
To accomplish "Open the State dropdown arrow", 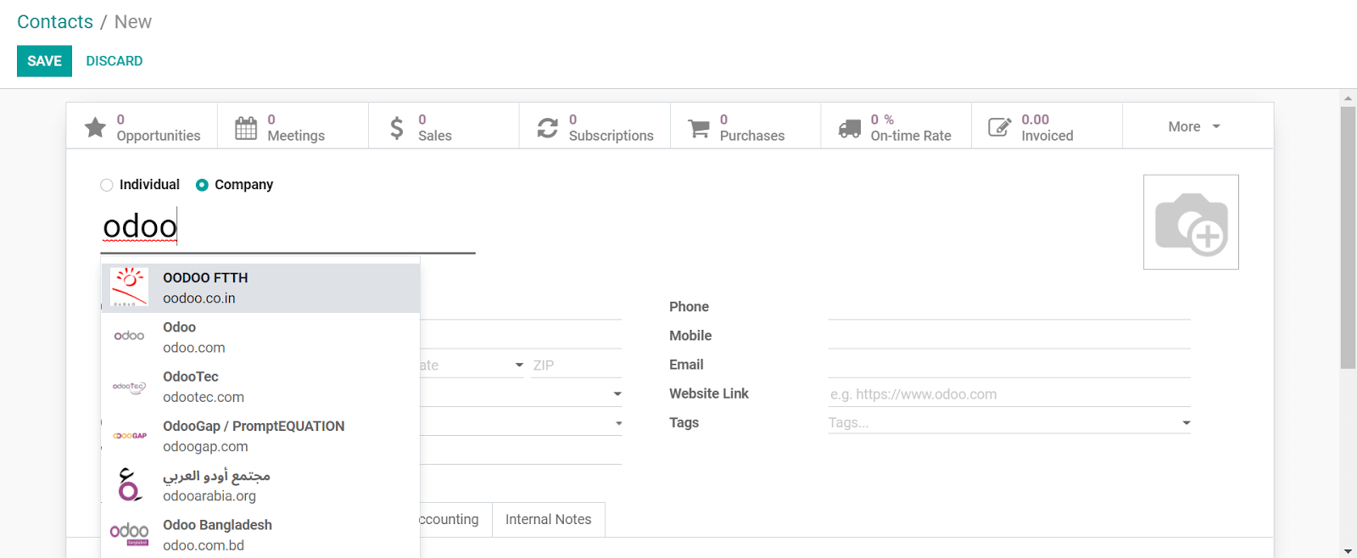I will pyautogui.click(x=519, y=365).
